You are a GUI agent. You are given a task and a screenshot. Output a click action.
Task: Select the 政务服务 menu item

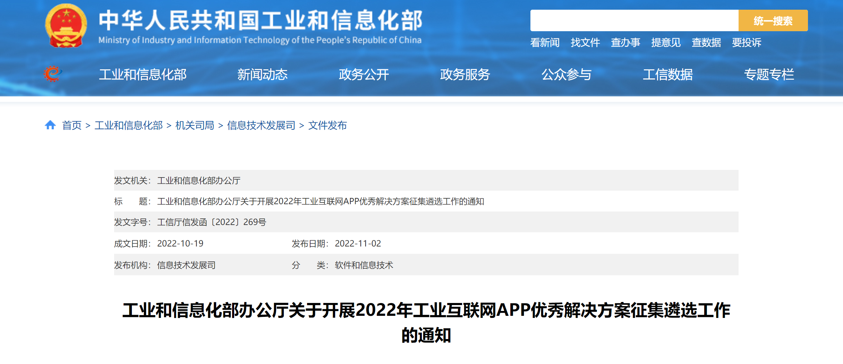click(465, 75)
